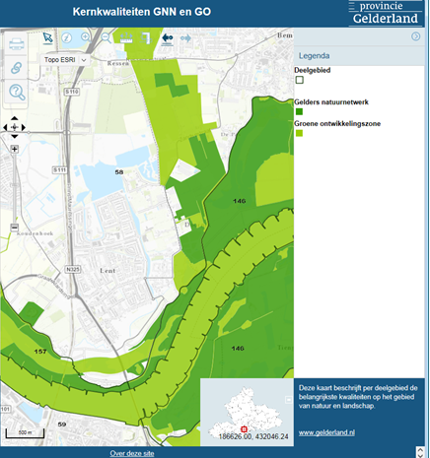Click area label 58 on the map
Viewport: 430px width, 458px height.
tap(119, 172)
